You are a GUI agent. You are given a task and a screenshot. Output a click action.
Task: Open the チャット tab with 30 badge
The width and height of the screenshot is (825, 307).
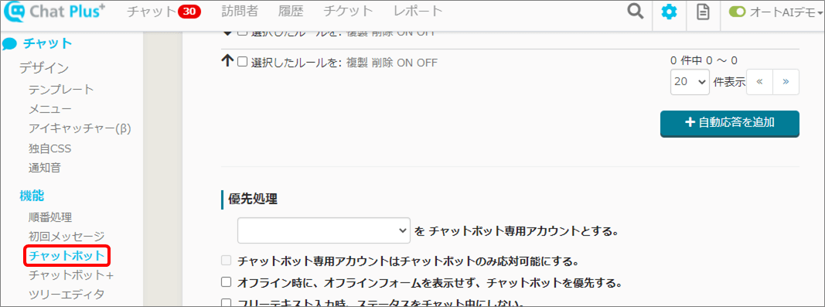[x=164, y=11]
